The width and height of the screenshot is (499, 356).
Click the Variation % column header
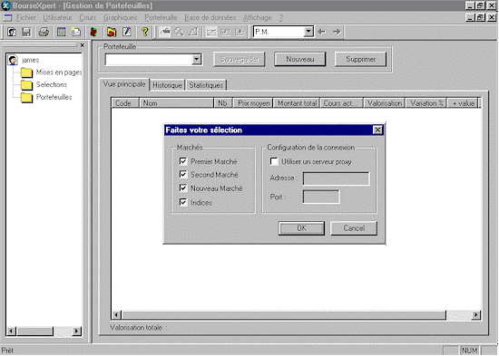(426, 103)
